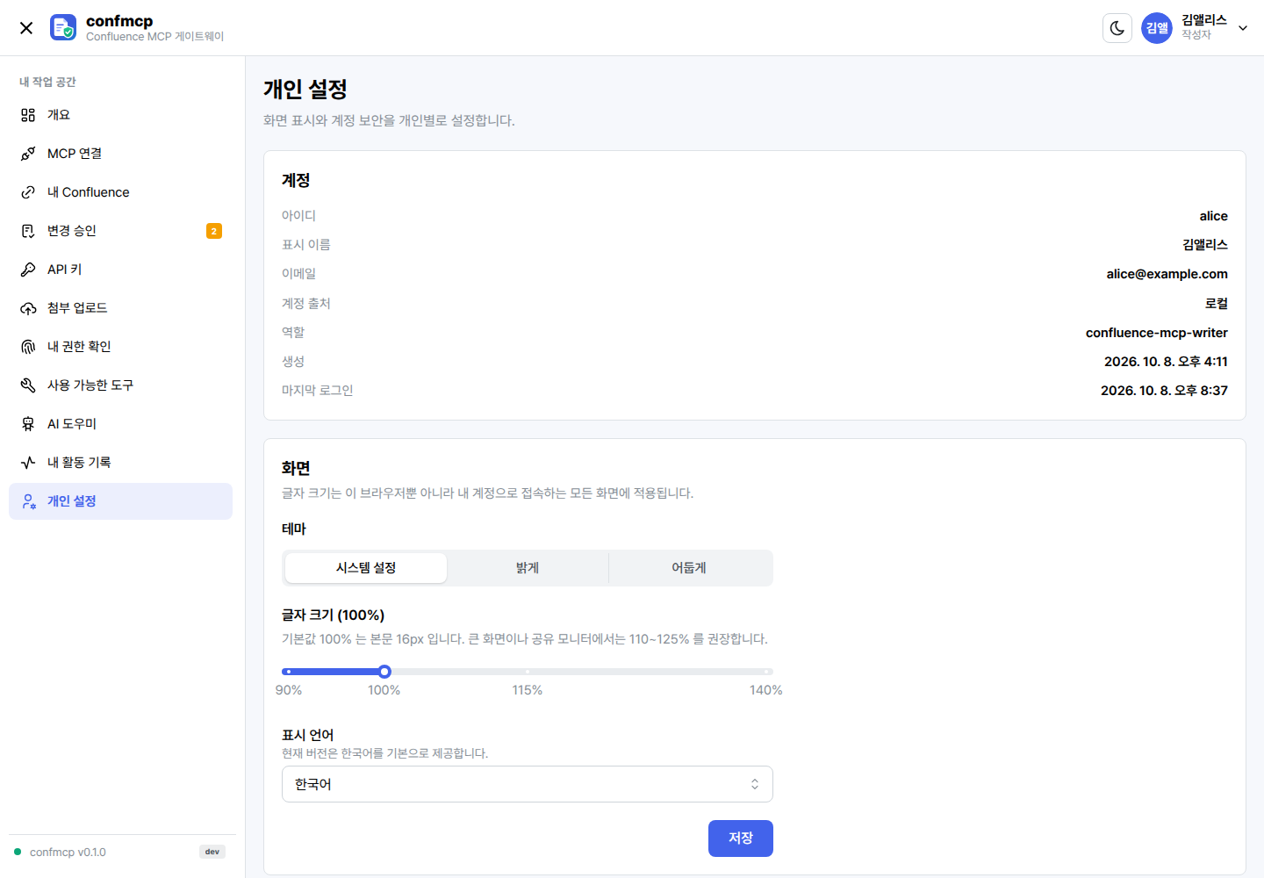Viewport: 1264px width, 878px height.
Task: Click the green status dot
Action: click(18, 852)
